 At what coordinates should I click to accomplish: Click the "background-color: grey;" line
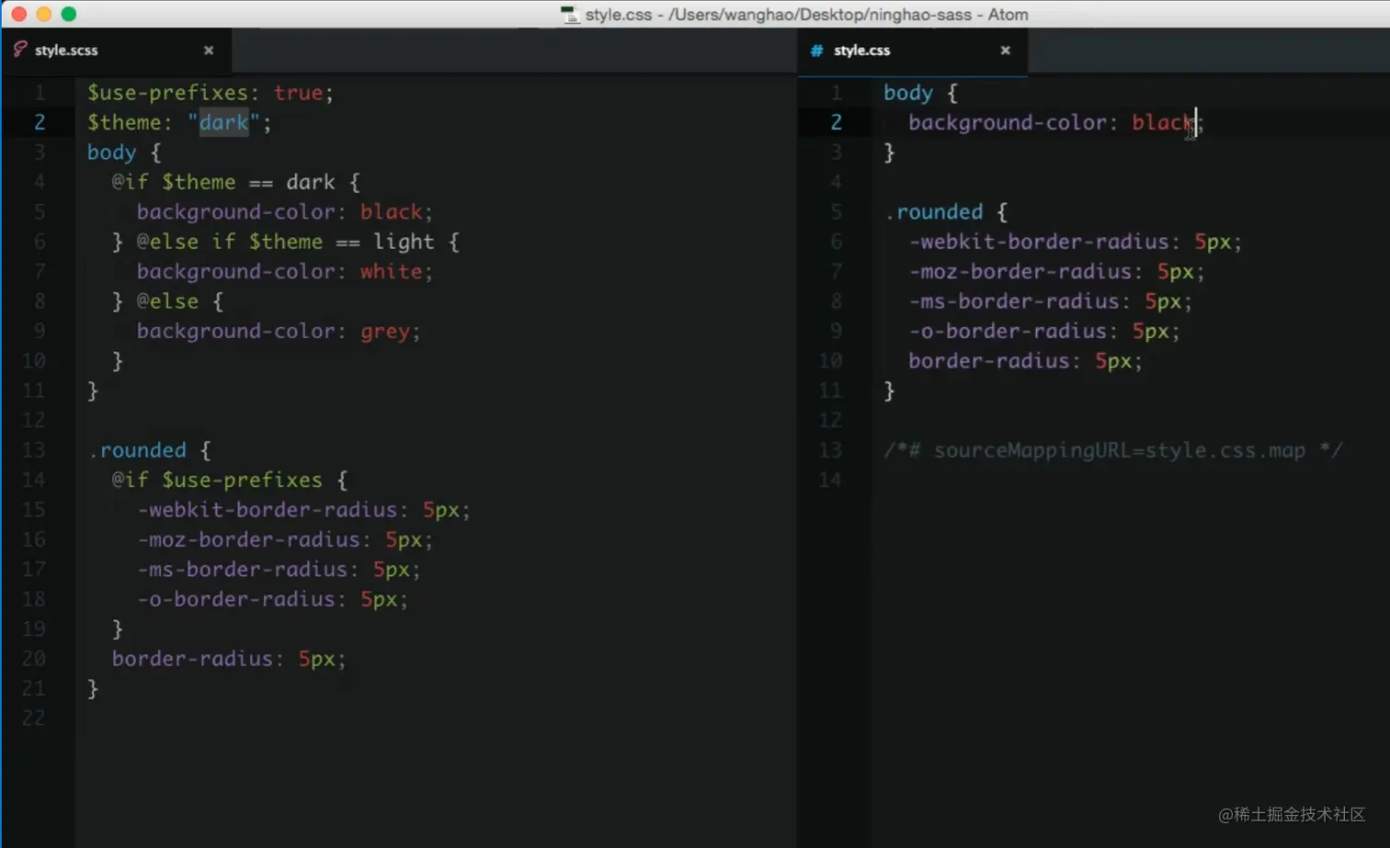(279, 332)
